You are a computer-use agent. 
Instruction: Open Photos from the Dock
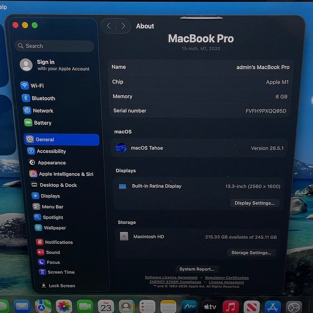pos(64,306)
